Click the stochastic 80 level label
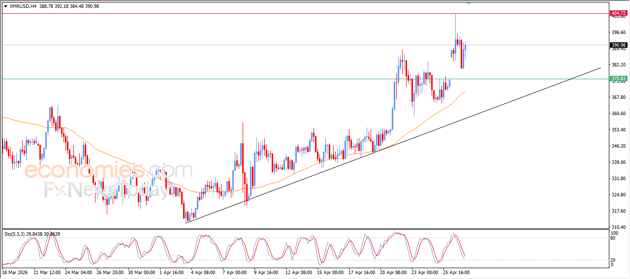 (613, 238)
